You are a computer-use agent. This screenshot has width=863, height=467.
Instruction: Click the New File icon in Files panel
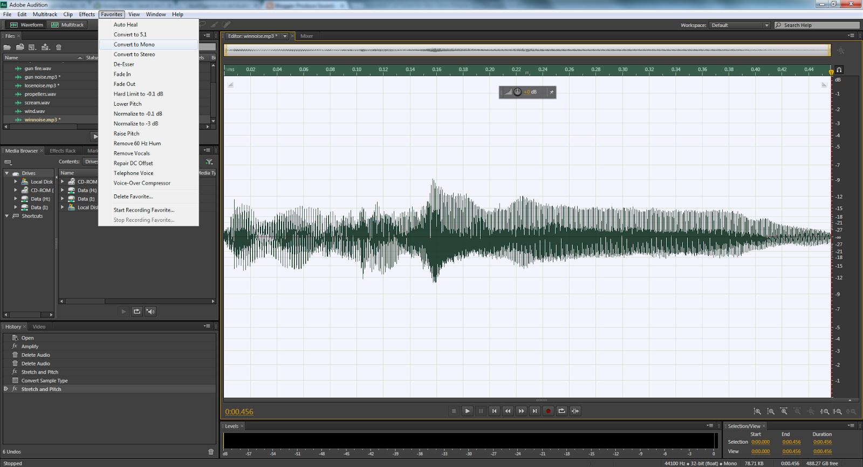[32, 48]
